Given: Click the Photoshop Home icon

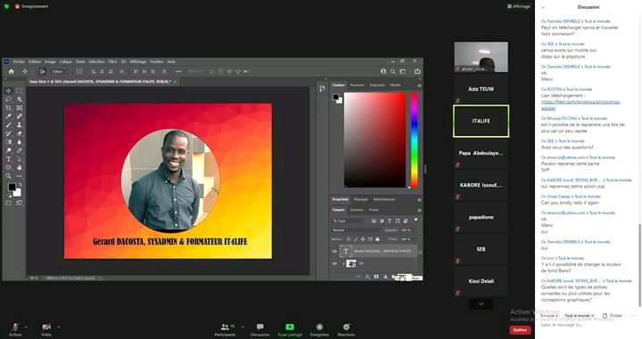Looking at the screenshot, I should [11, 71].
